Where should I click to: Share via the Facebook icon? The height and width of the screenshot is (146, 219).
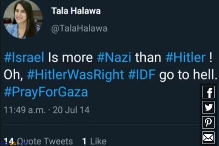coord(208,92)
